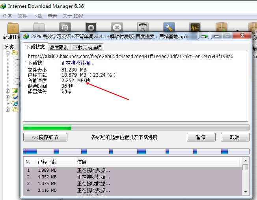Click the 分类 category panel header
The image size is (257, 200).
[x=9, y=47]
